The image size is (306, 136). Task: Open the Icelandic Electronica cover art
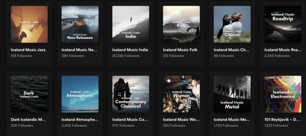point(283,94)
